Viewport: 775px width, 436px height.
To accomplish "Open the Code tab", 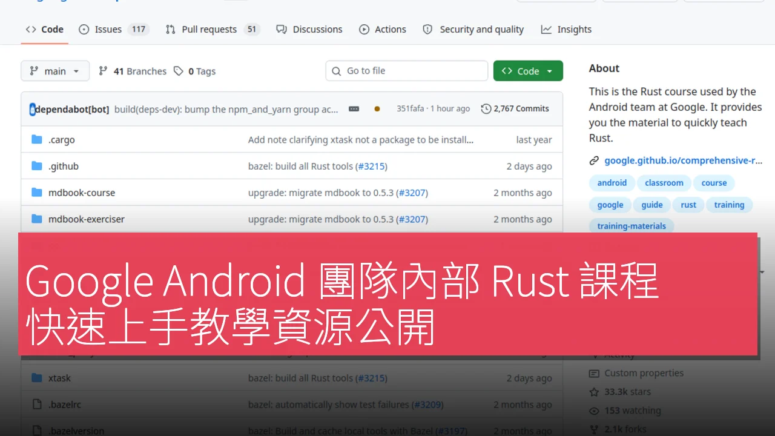I will click(45, 29).
